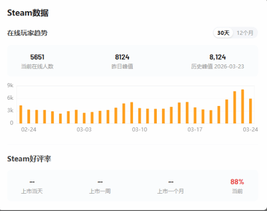
Task: Click the 03-03 axis date label
Action: point(84,130)
